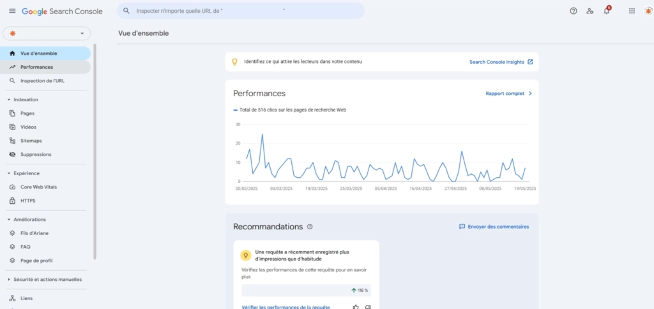Click magnifier icon beside Inspection de l'URL

(12, 81)
